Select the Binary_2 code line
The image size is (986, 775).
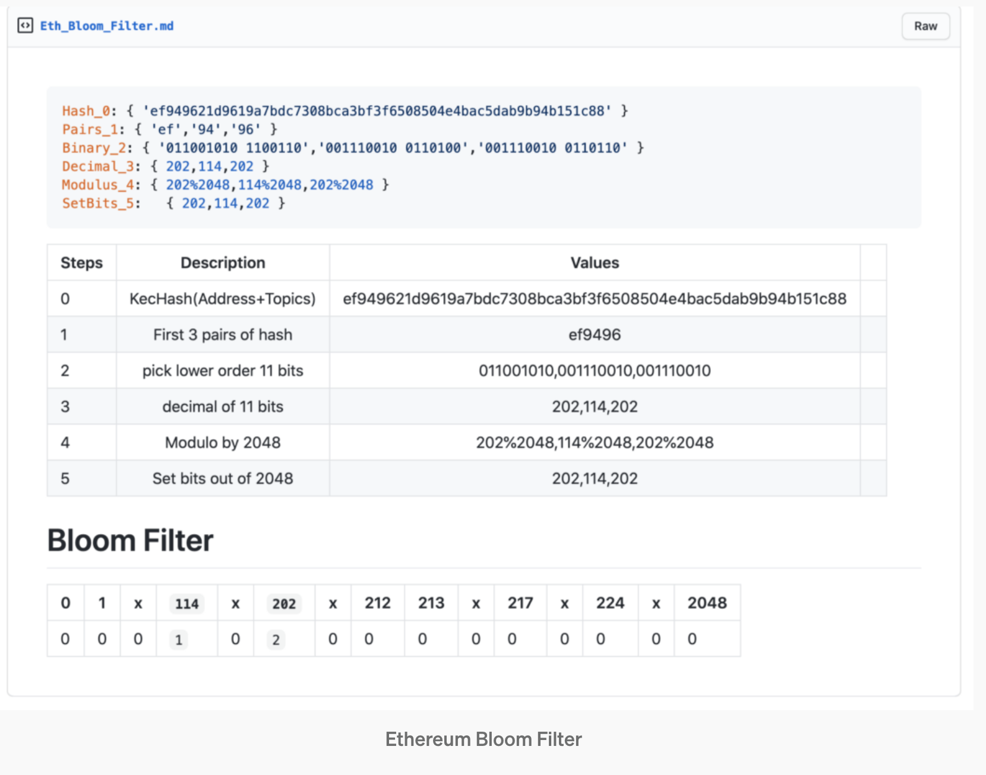click(353, 148)
